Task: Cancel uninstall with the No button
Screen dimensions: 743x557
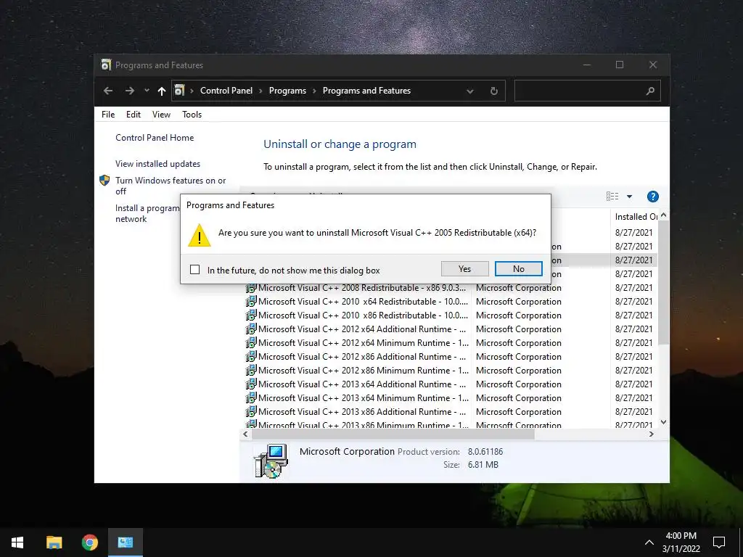Action: pyautogui.click(x=518, y=269)
